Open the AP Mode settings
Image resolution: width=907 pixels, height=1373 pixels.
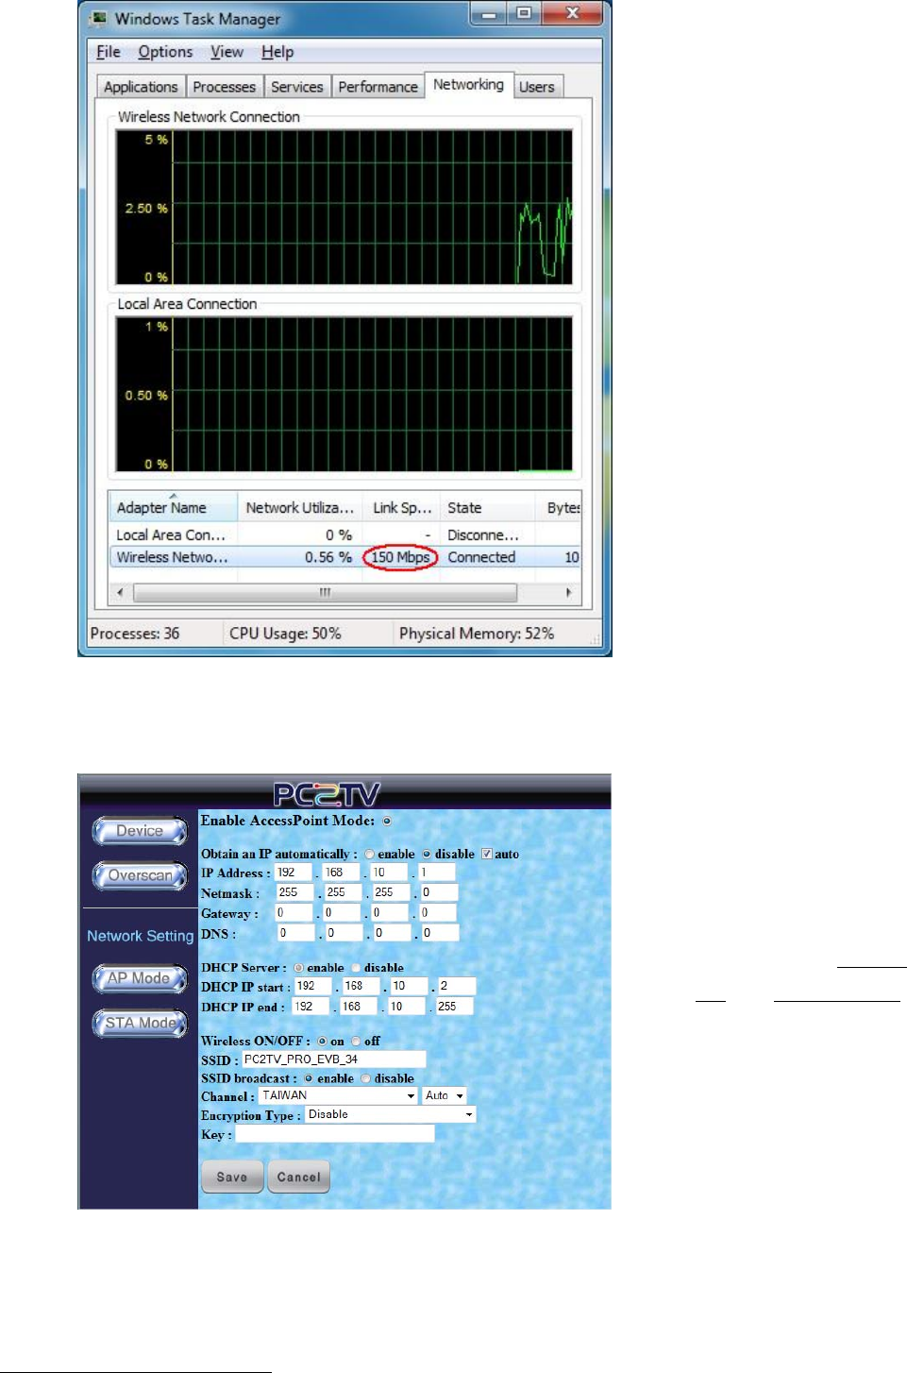tap(140, 978)
